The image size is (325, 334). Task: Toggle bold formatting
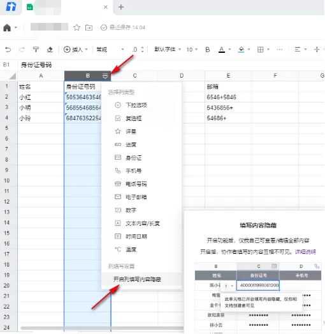[207, 50]
